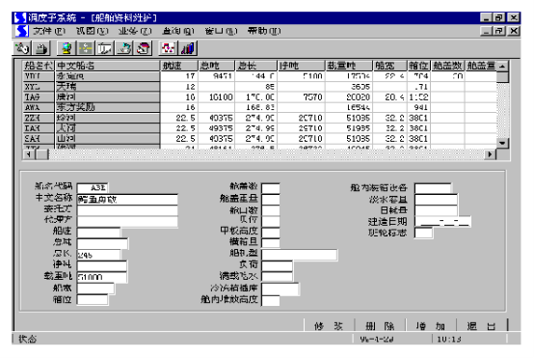Open the 查询 menu
This screenshot has width=534, height=358.
[x=177, y=32]
